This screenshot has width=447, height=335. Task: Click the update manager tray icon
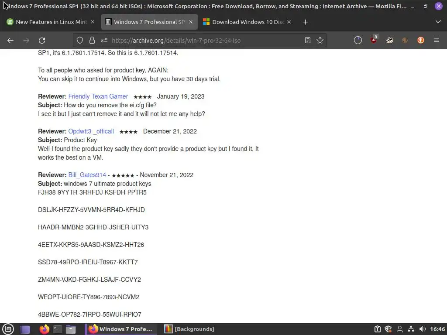[378, 329]
